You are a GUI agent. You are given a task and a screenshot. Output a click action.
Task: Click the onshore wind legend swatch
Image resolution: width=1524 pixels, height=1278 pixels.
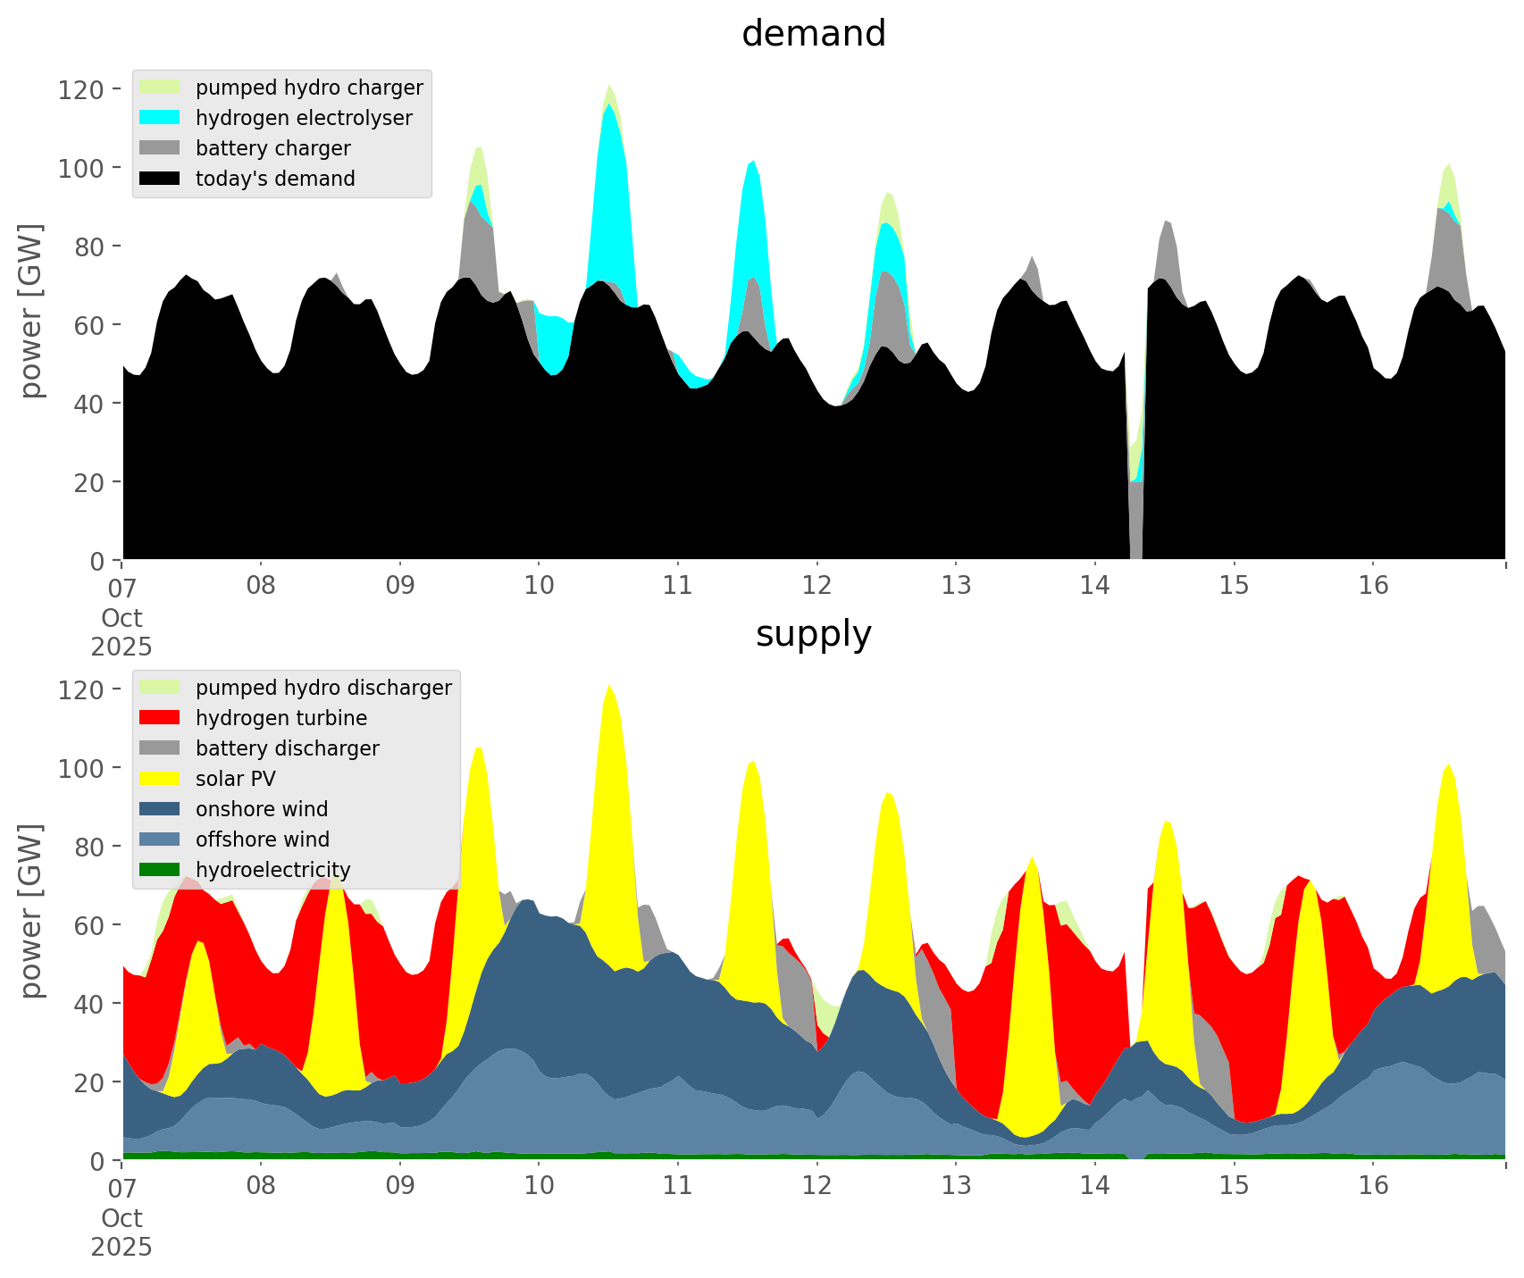160,809
